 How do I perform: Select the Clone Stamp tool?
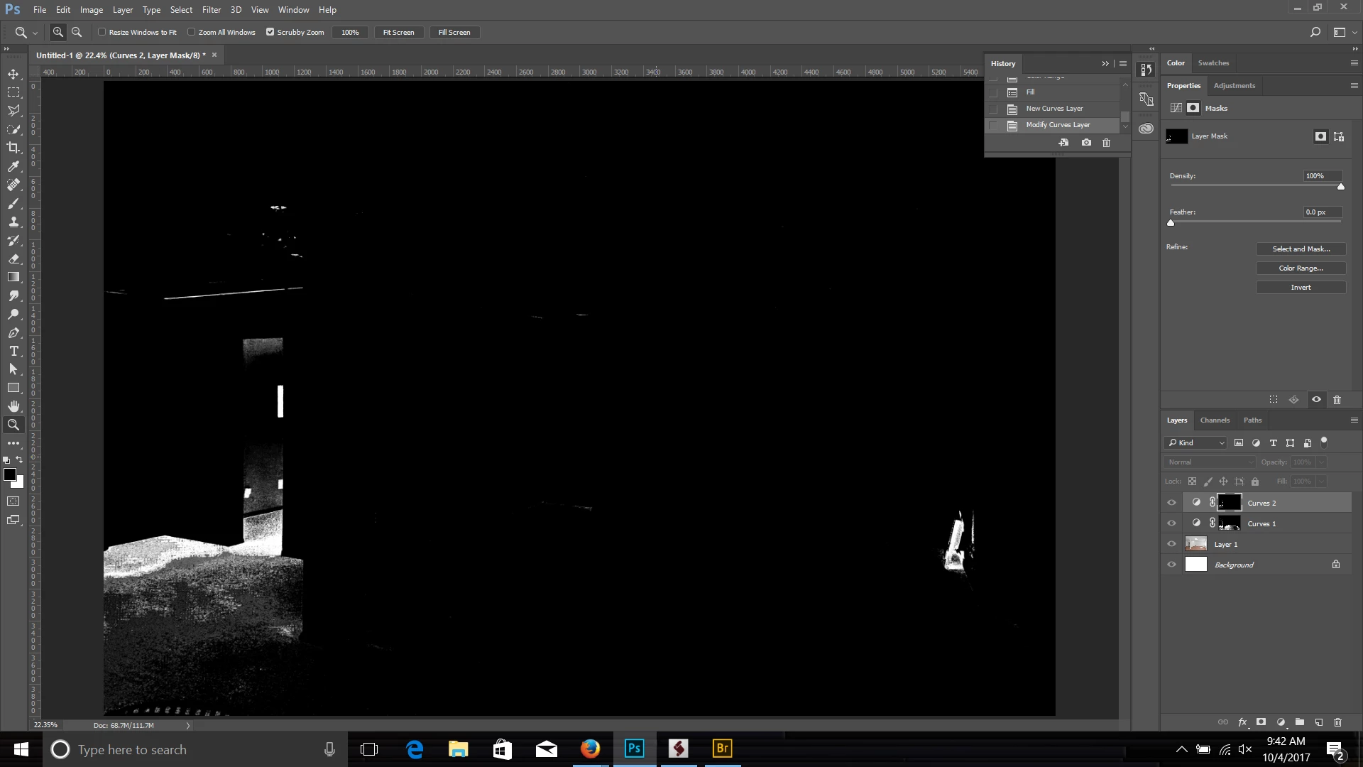pyautogui.click(x=13, y=222)
